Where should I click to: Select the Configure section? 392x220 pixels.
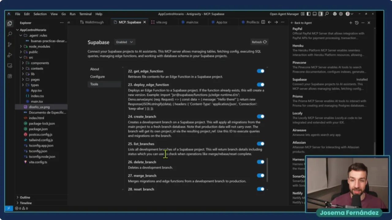click(x=97, y=77)
